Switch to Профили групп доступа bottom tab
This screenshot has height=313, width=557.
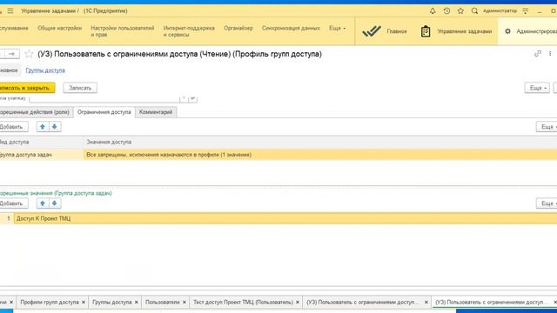pos(50,302)
